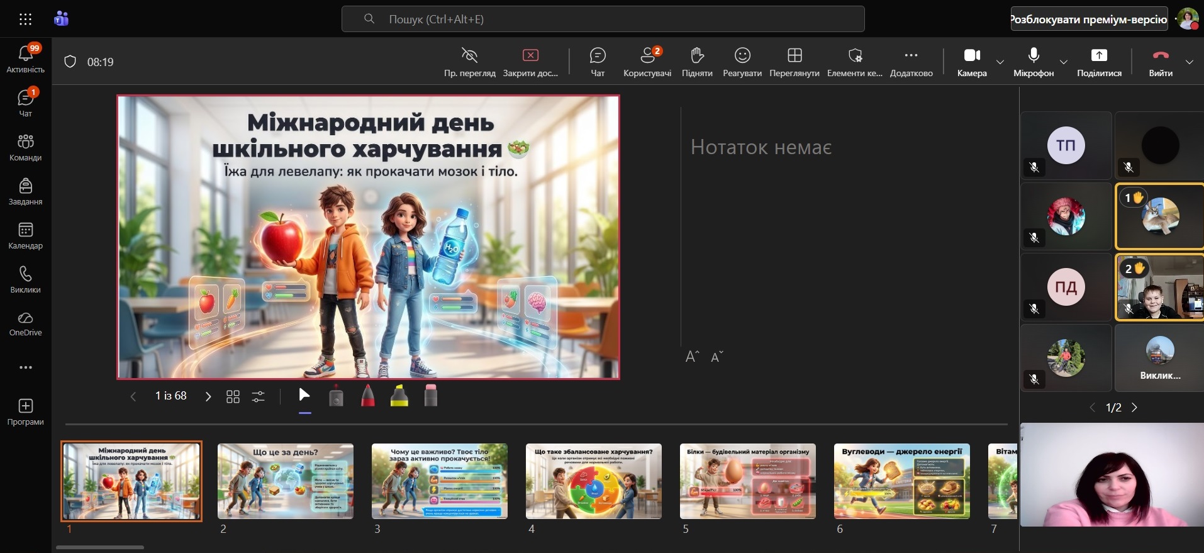1204x553 pixels.
Task: Open Користувачі participants list
Action: [647, 62]
